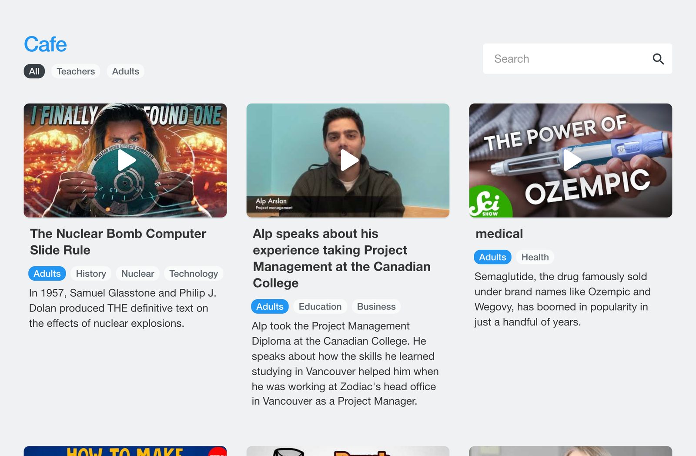This screenshot has width=696, height=456.
Task: Select the Business tag
Action: pos(376,307)
